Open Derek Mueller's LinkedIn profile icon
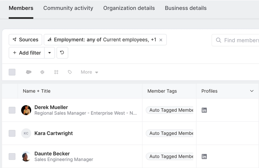The image size is (259, 168). tap(204, 110)
